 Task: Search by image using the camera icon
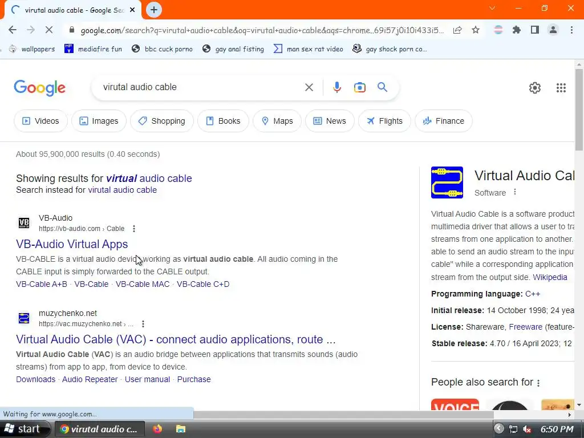(360, 87)
